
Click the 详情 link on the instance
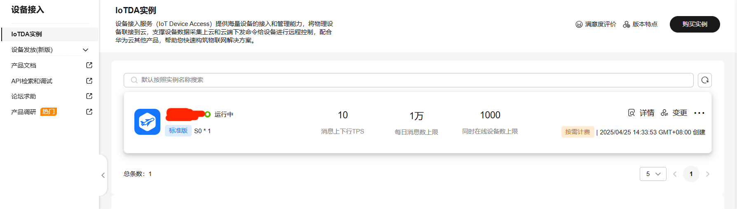pyautogui.click(x=647, y=113)
